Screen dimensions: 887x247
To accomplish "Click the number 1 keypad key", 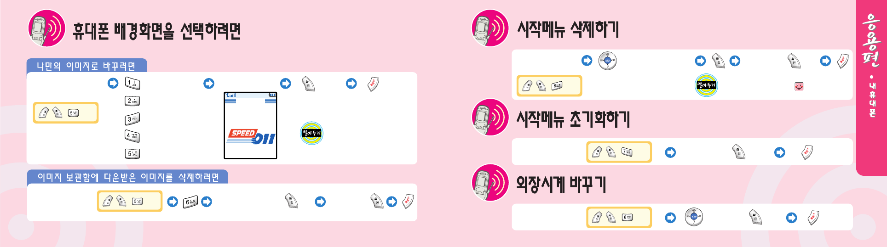I will [132, 84].
